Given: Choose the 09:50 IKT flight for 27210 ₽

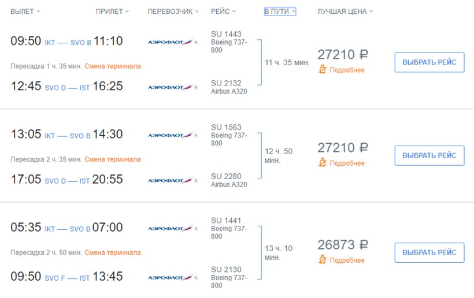Looking at the screenshot, I should [429, 62].
